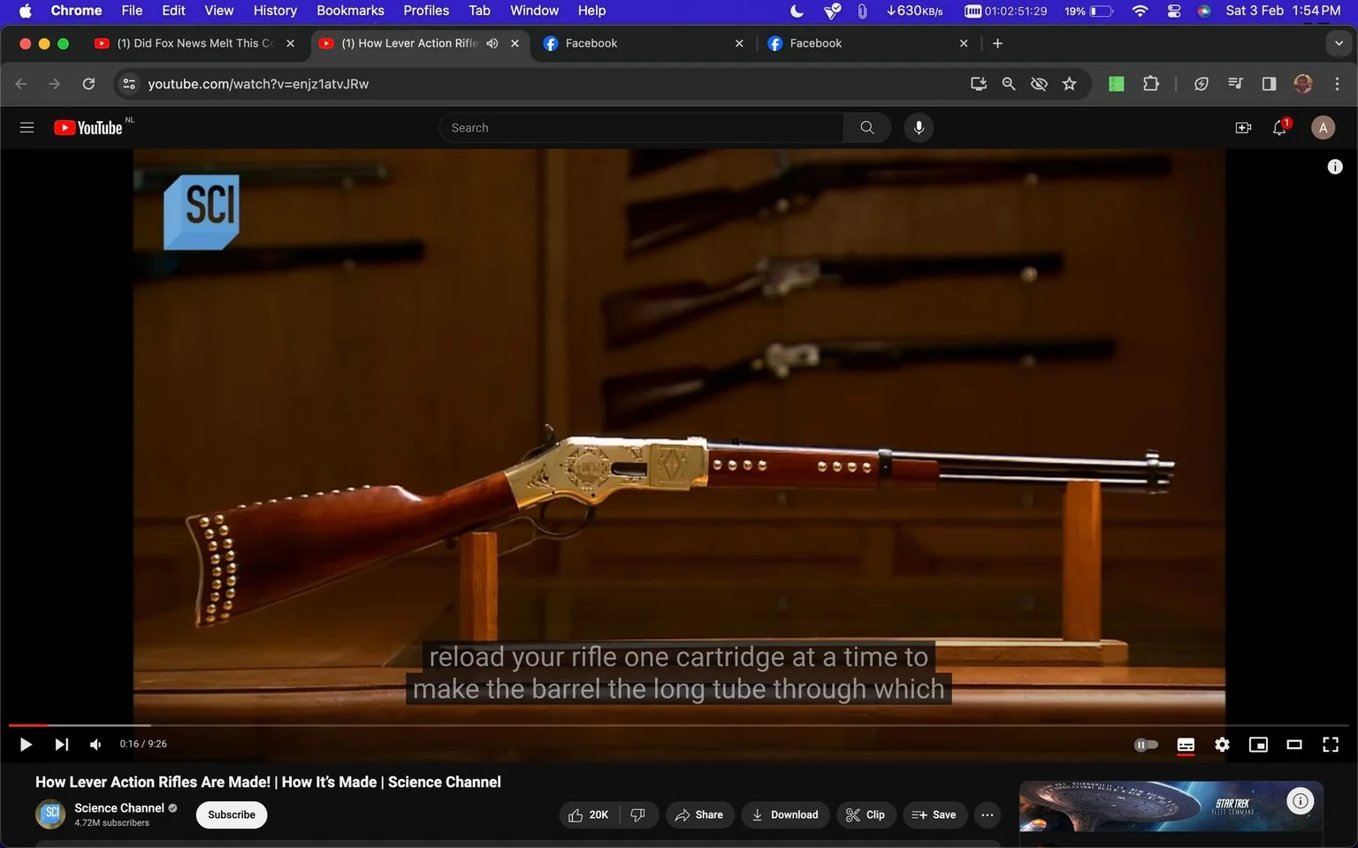
Task: Subscribe to Science Channel
Action: tap(232, 814)
